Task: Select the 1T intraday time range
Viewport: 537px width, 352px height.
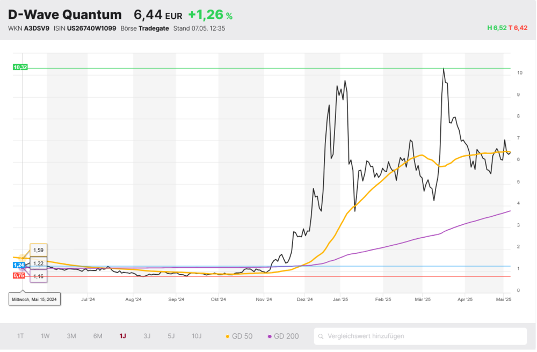Action: pos(20,336)
